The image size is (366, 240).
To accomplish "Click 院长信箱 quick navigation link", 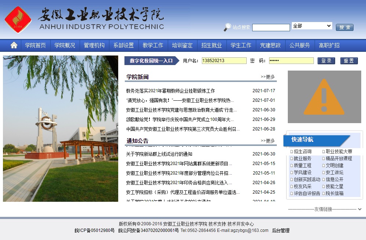I will coord(334,193).
